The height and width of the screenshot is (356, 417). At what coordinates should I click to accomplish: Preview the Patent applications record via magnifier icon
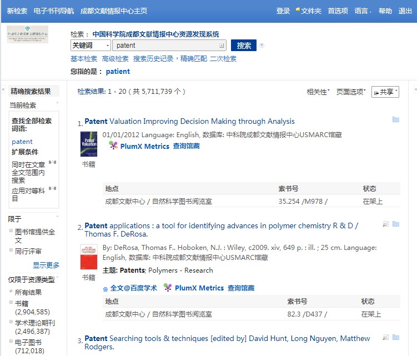point(385,224)
